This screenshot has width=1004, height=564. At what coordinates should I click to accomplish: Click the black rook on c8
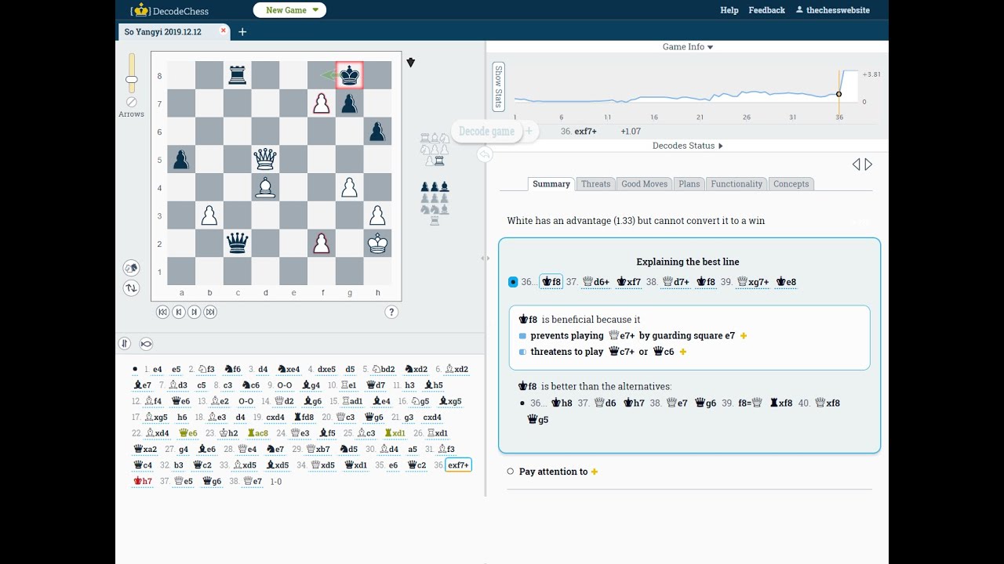click(237, 75)
